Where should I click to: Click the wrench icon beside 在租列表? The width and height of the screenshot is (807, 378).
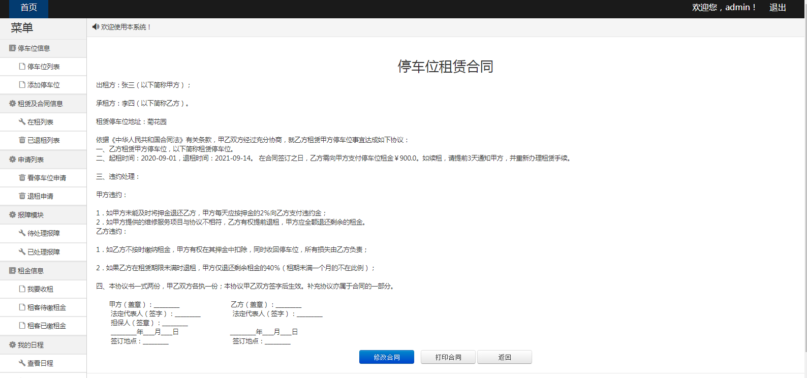coord(22,122)
